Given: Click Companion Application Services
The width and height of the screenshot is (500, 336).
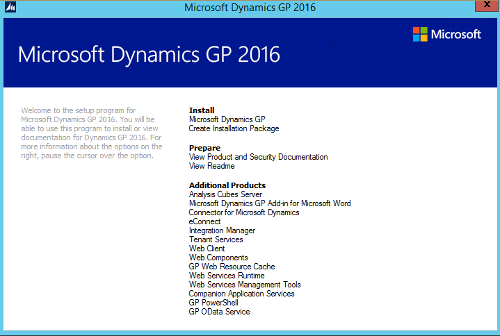Looking at the screenshot, I should coord(241,294).
